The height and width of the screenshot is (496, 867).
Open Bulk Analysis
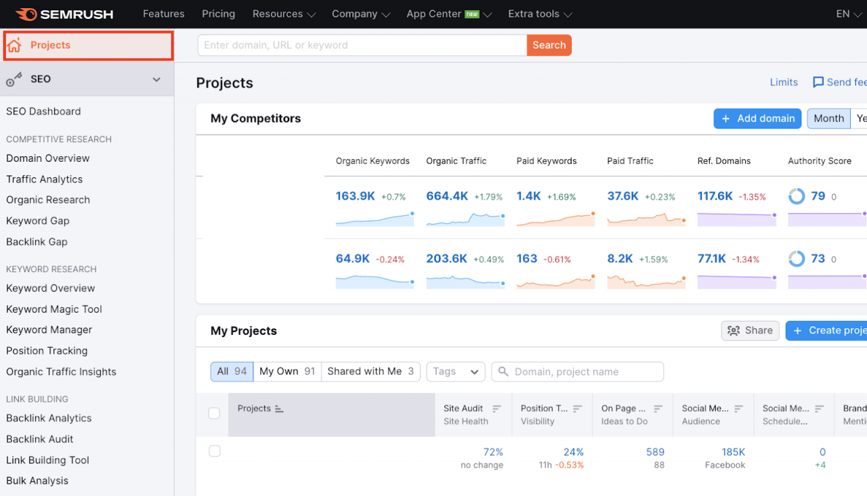point(37,481)
